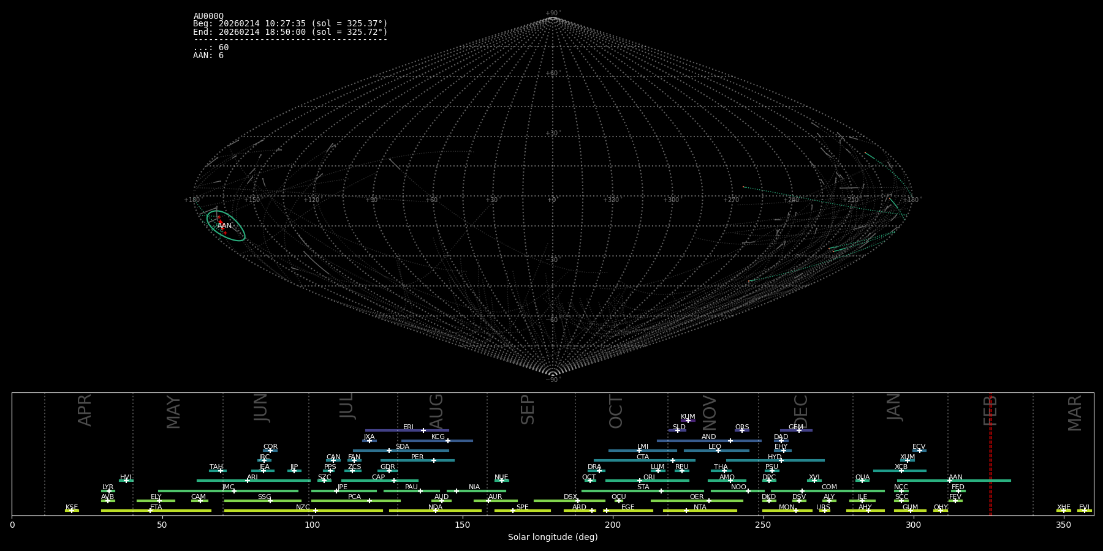This screenshot has height=551, width=1103.
Task: Click the AU000Q station title text
Action: click(x=208, y=16)
